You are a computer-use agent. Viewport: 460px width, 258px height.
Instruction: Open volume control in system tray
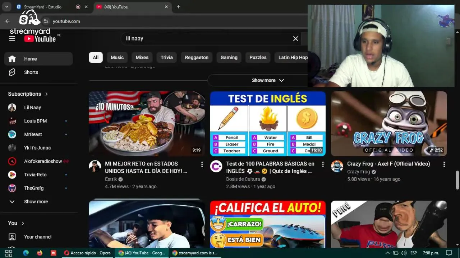404,253
